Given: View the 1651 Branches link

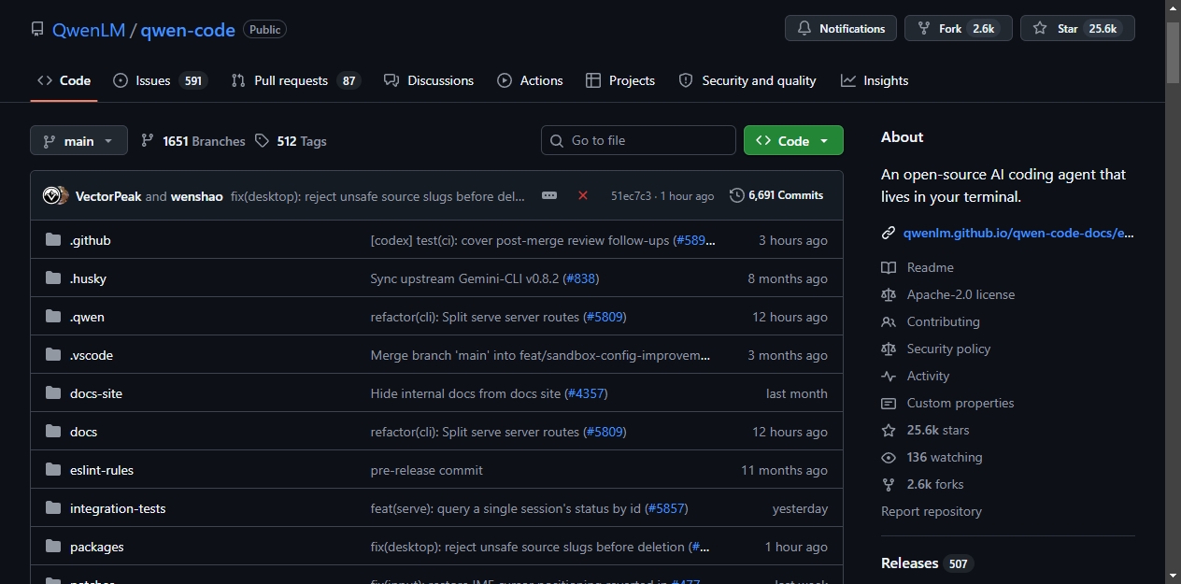Looking at the screenshot, I should point(192,141).
